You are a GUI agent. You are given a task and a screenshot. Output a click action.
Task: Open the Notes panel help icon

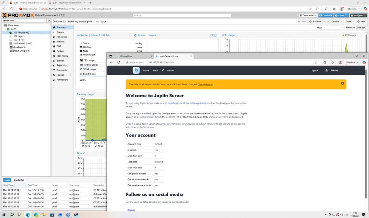pos(216,35)
